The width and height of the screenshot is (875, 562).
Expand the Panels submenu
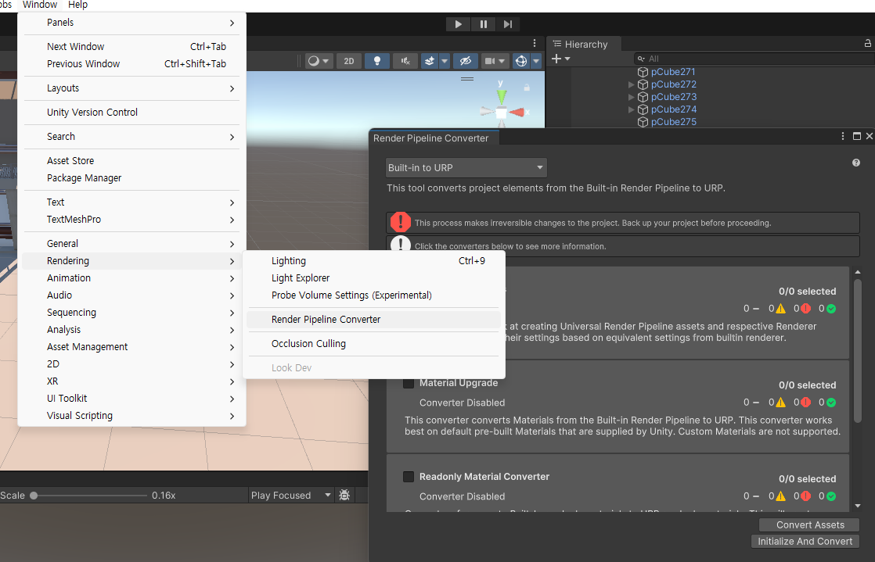coord(131,23)
